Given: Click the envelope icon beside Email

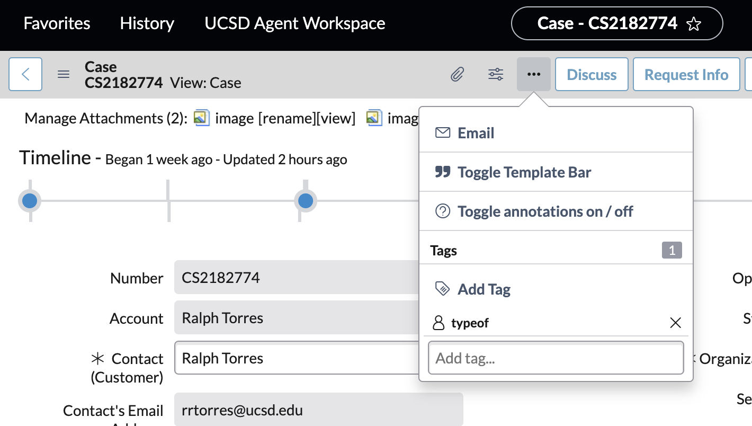Looking at the screenshot, I should (x=442, y=133).
